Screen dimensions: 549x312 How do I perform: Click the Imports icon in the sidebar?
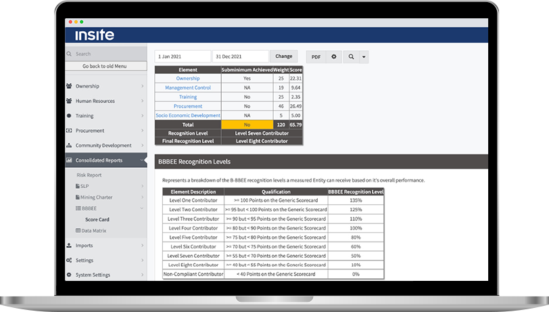70,246
